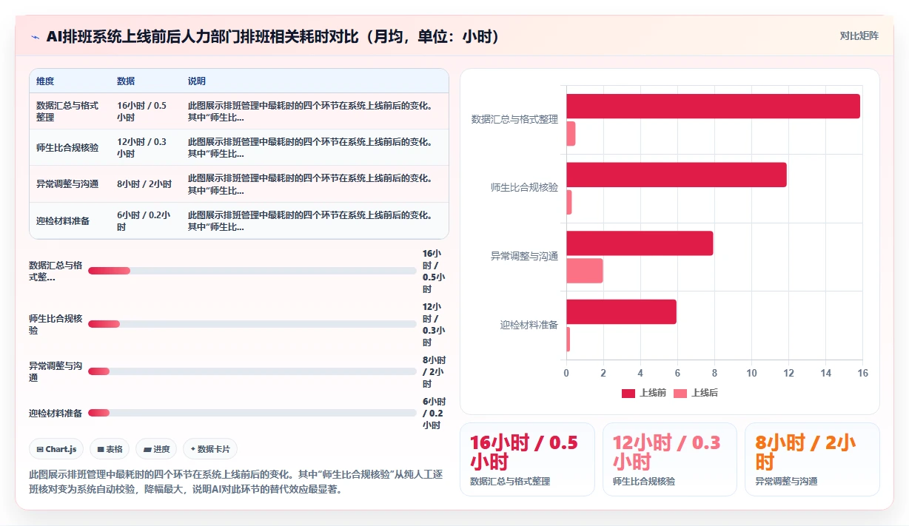This screenshot has height=526, width=909.
Task: Select the 异常调整与沟通 table row cell
Action: point(70,184)
